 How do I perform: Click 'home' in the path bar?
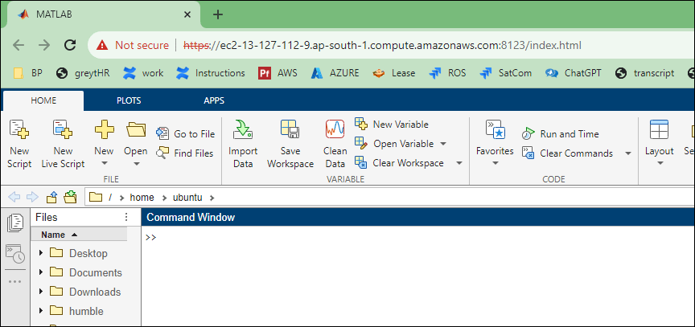coord(142,198)
